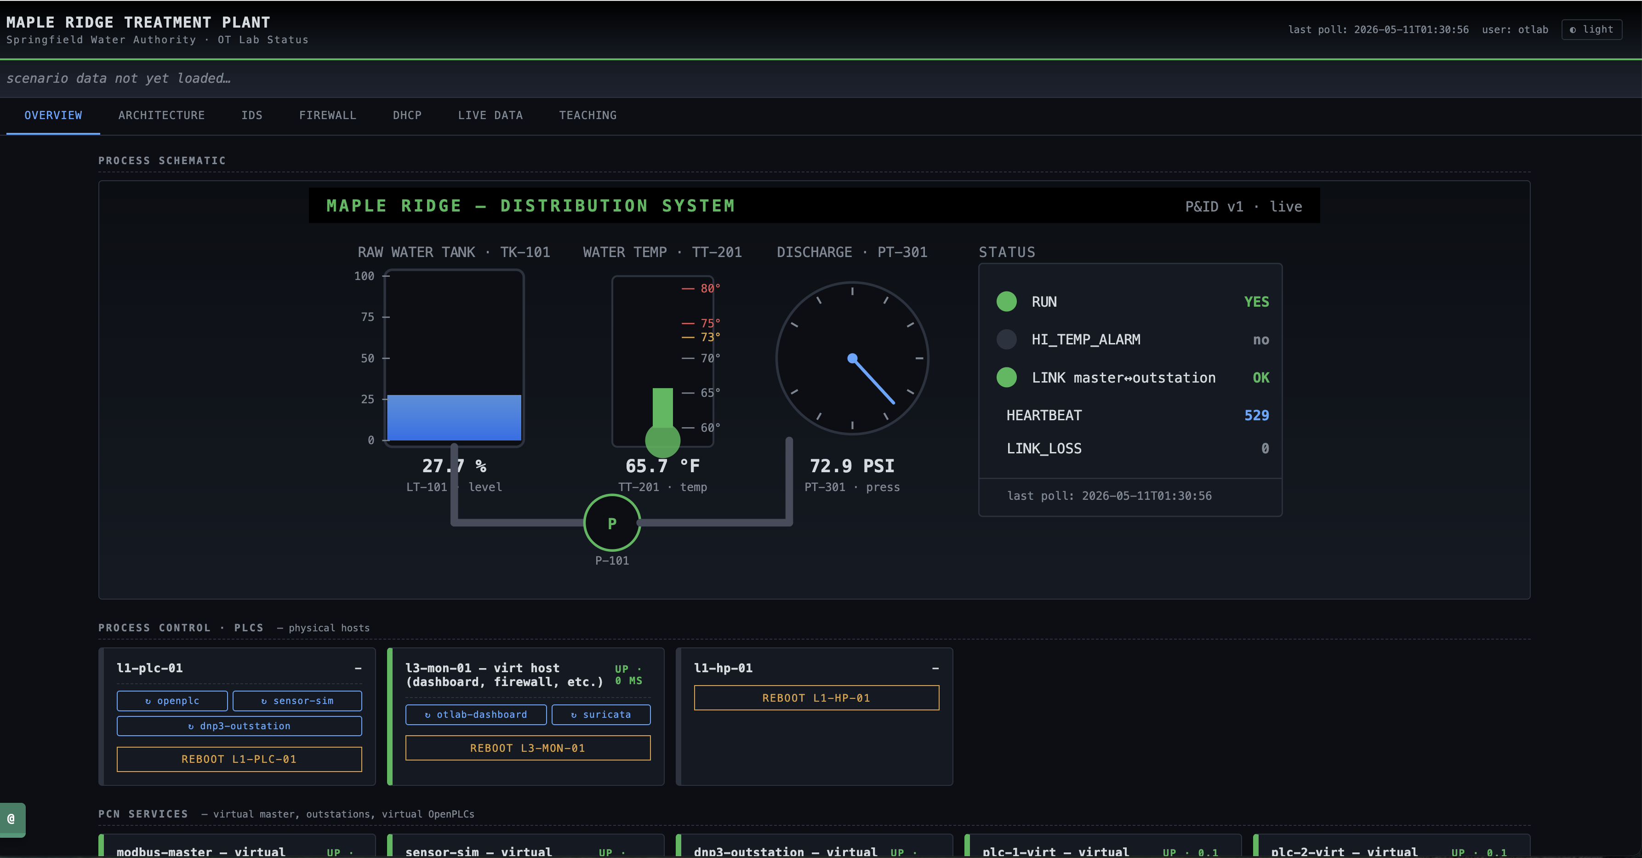Click the 75° red threshold marker

pos(701,323)
